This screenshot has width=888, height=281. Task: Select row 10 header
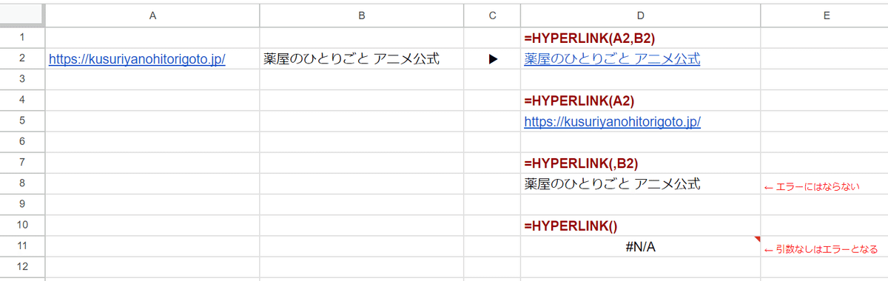coord(23,226)
